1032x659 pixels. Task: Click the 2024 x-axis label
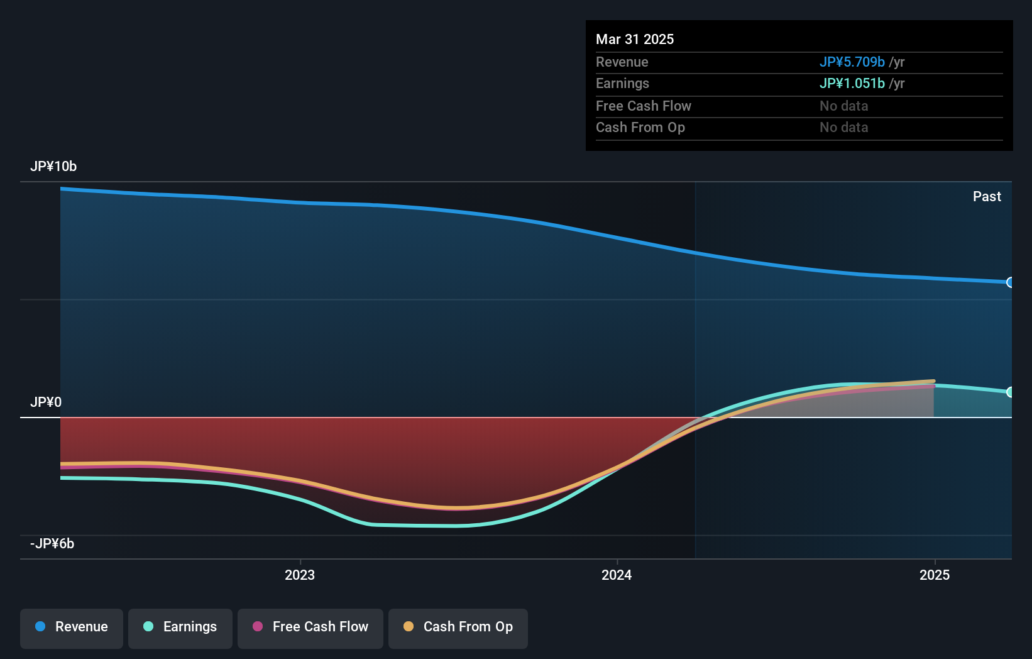pos(617,575)
